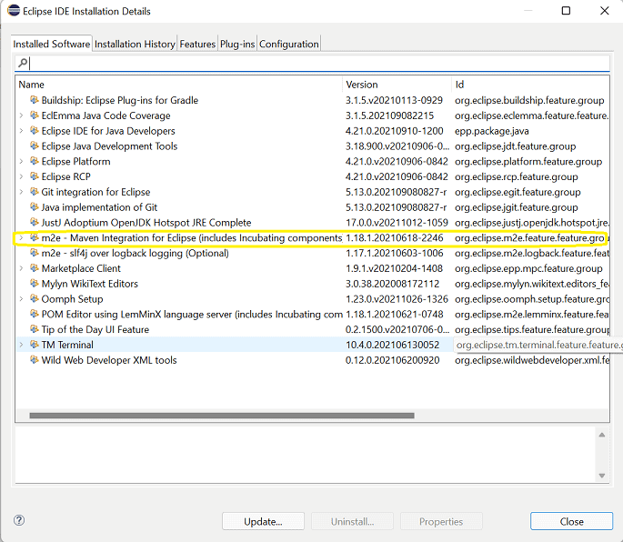Click version 17.0.0.v20211012-1059 cell
Viewport: 623px width, 542px height.
[x=397, y=223]
